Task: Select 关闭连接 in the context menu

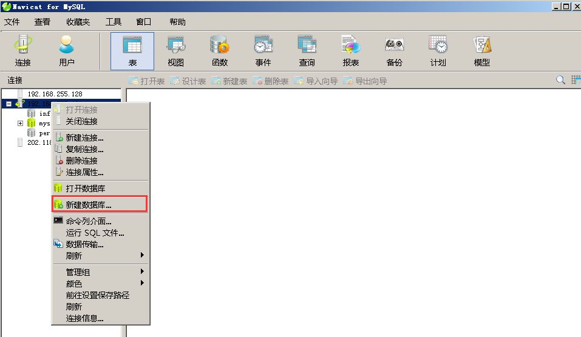Action: coord(81,121)
